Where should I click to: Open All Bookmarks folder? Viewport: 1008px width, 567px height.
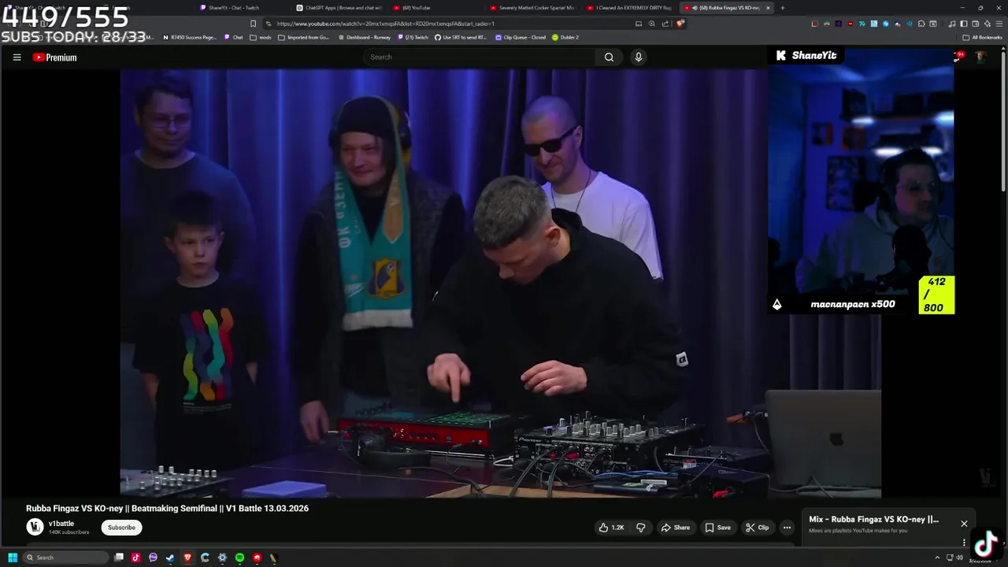[982, 37]
